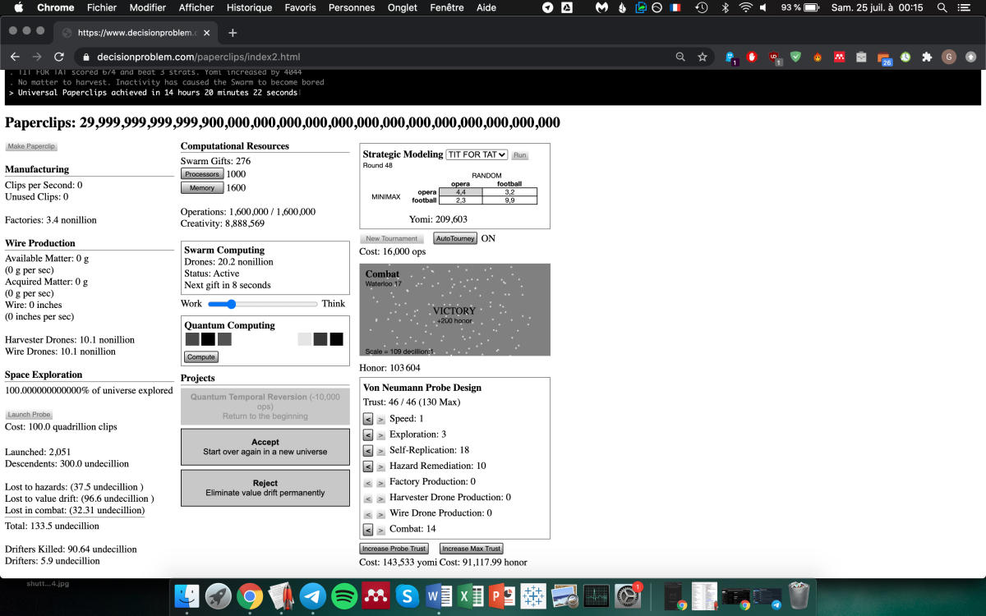Image resolution: width=986 pixels, height=616 pixels.
Task: Open Slack from the dock
Action: tap(406, 596)
